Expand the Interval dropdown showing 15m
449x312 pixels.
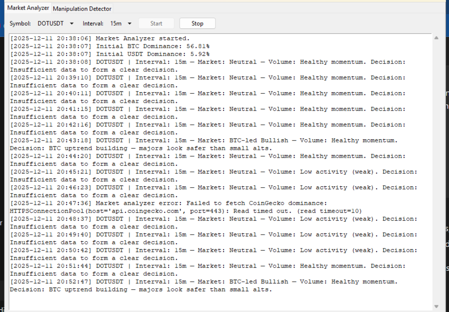click(130, 23)
